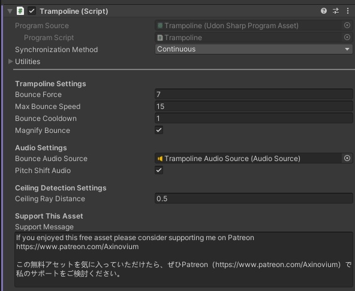The image size is (355, 291).
Task: Click the C# script icon in Trampoline header
Action: (20, 11)
